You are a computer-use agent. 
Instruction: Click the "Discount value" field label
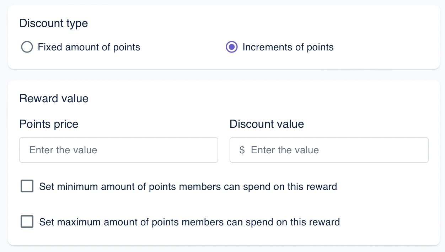pyautogui.click(x=267, y=124)
